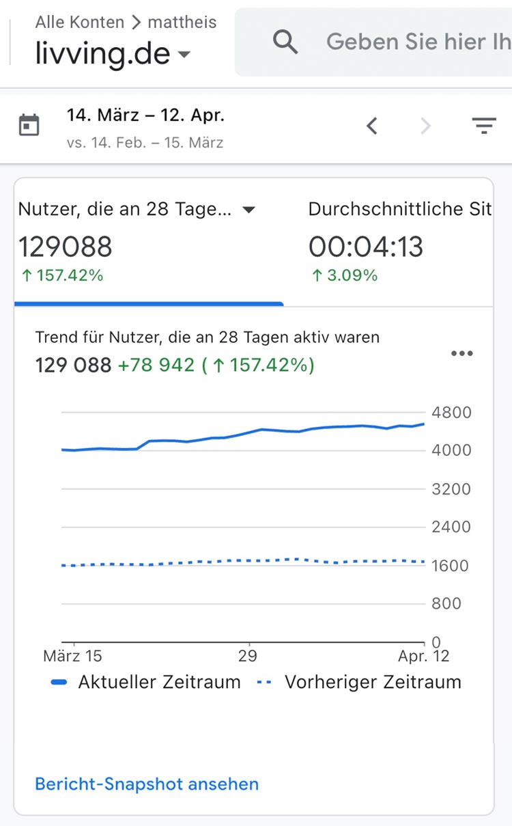The height and width of the screenshot is (826, 512).
Task: Click the 1600 y-axis label
Action: tap(450, 566)
